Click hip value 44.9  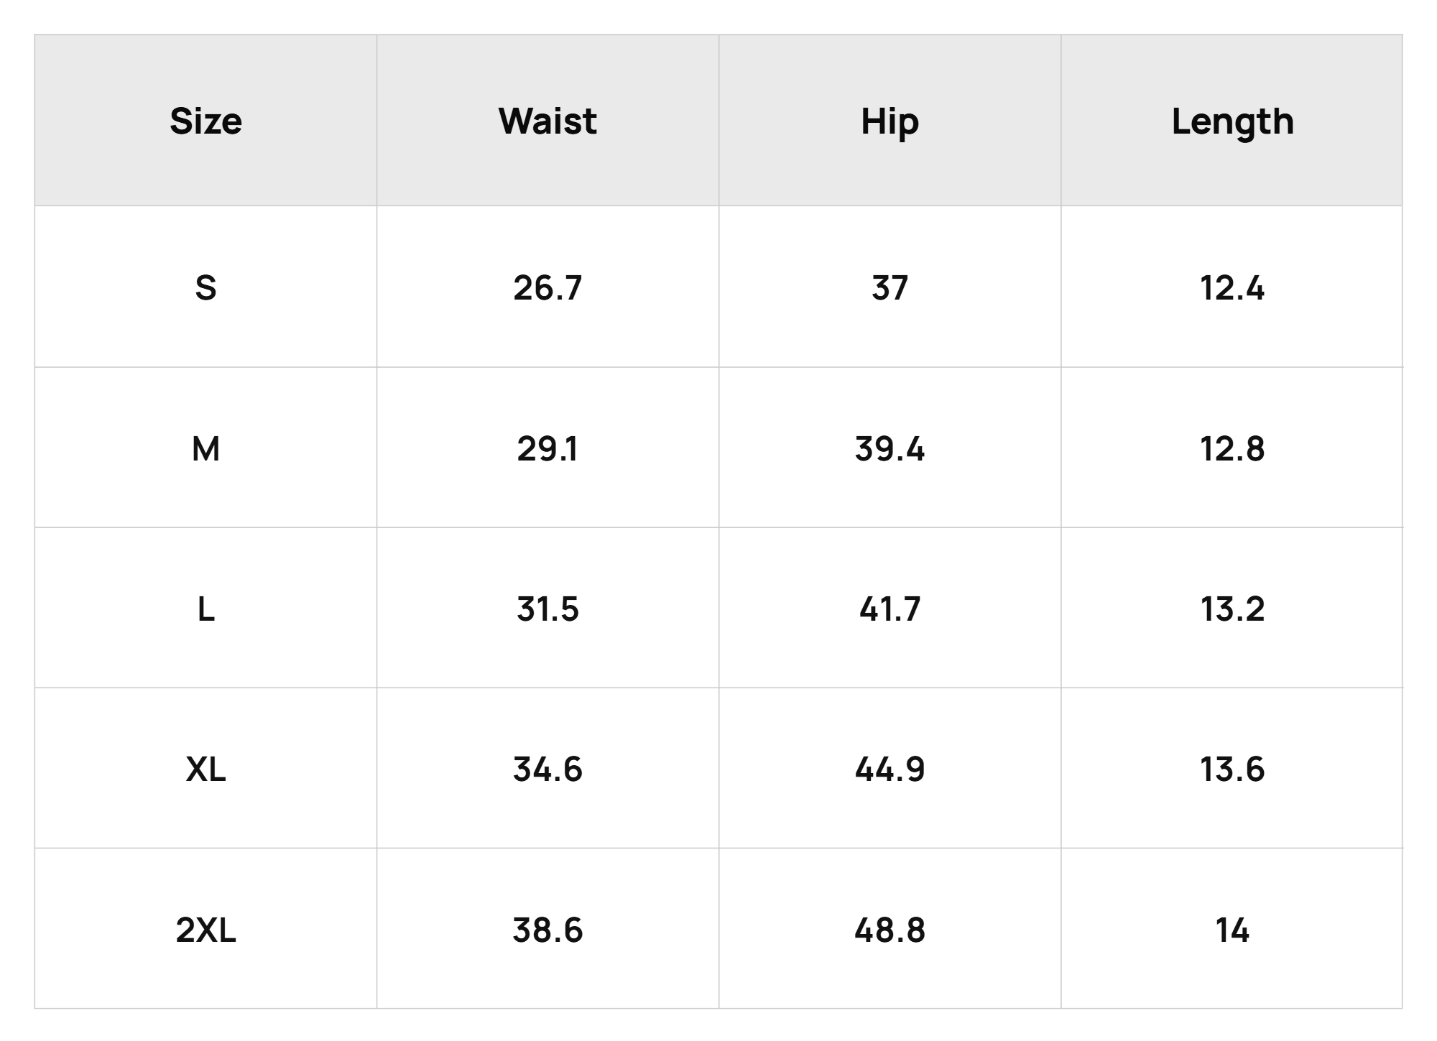pos(890,769)
